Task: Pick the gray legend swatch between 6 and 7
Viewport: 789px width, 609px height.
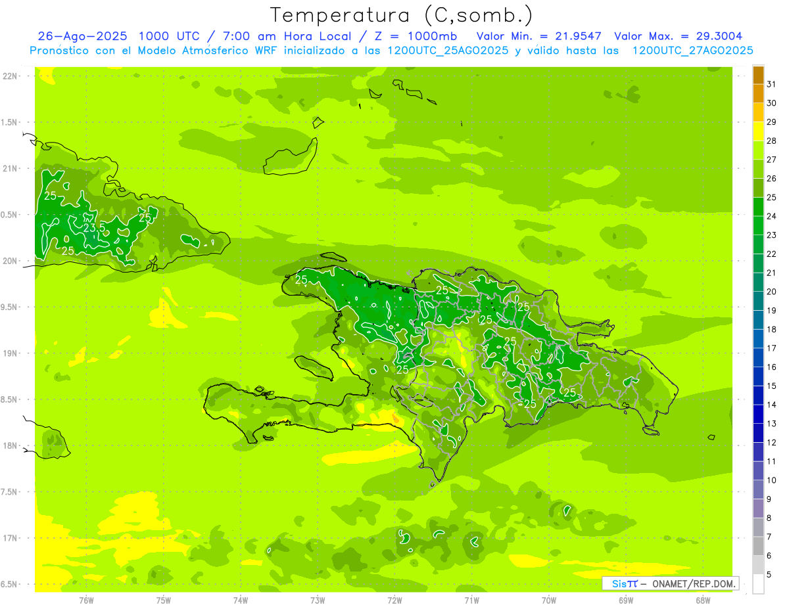Action: (758, 547)
